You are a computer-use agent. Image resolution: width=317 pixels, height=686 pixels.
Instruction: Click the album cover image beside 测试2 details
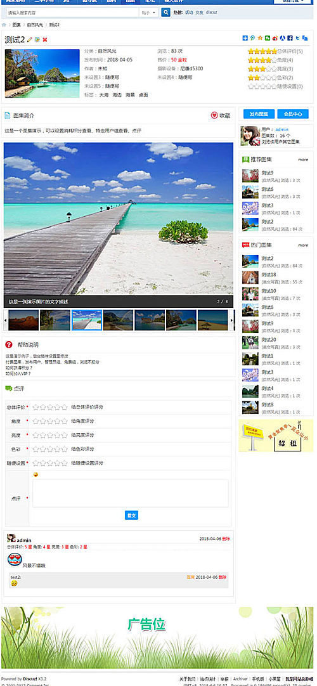pyautogui.click(x=42, y=74)
